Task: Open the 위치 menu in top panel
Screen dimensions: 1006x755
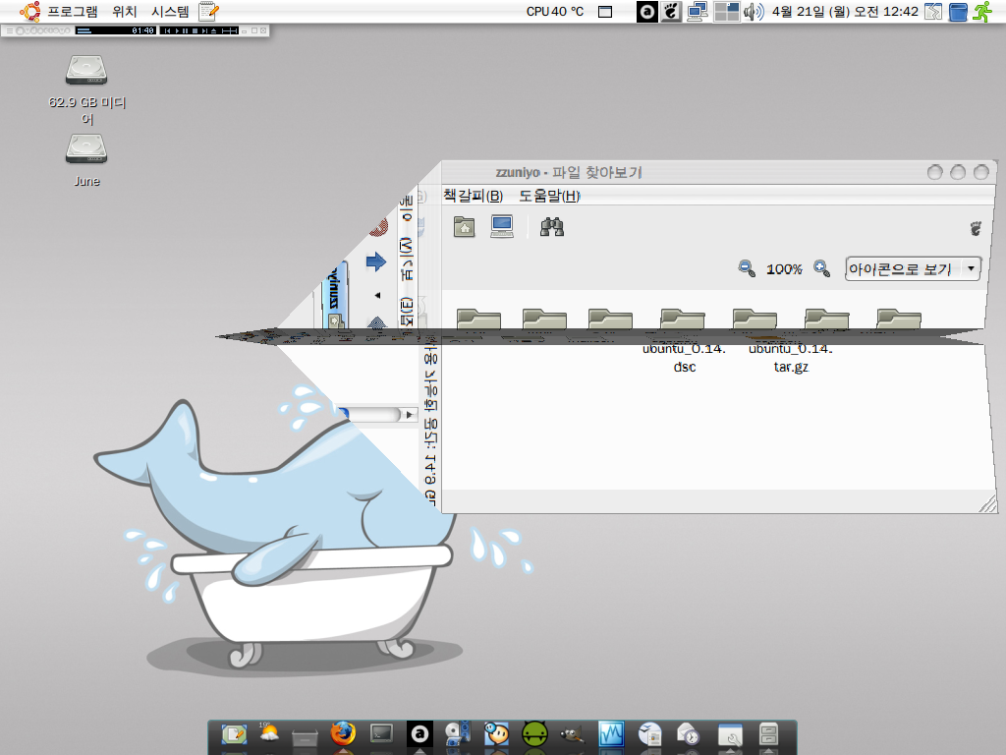Action: pos(125,12)
